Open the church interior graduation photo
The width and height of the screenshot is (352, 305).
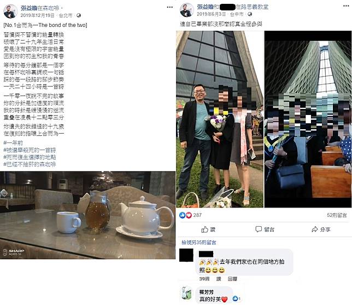point(308,119)
